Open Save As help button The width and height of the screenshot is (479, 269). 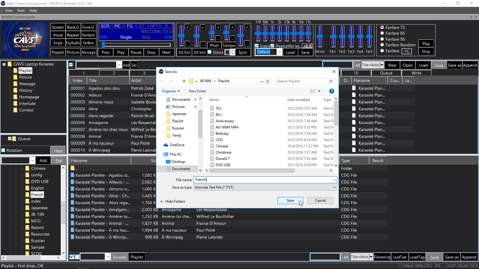(x=331, y=91)
